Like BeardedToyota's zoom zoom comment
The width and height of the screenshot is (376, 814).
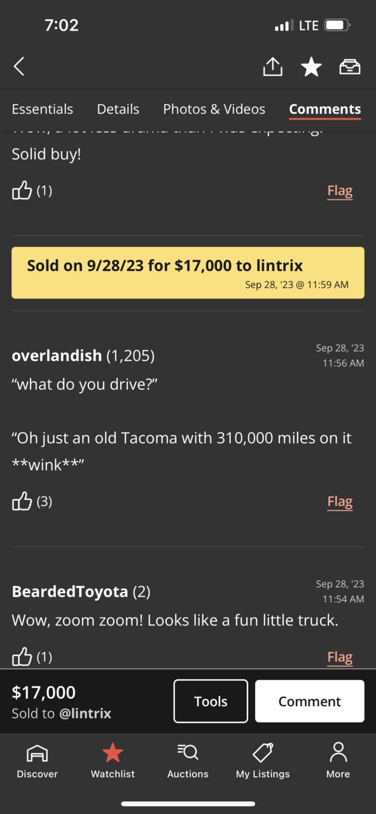pyautogui.click(x=22, y=656)
